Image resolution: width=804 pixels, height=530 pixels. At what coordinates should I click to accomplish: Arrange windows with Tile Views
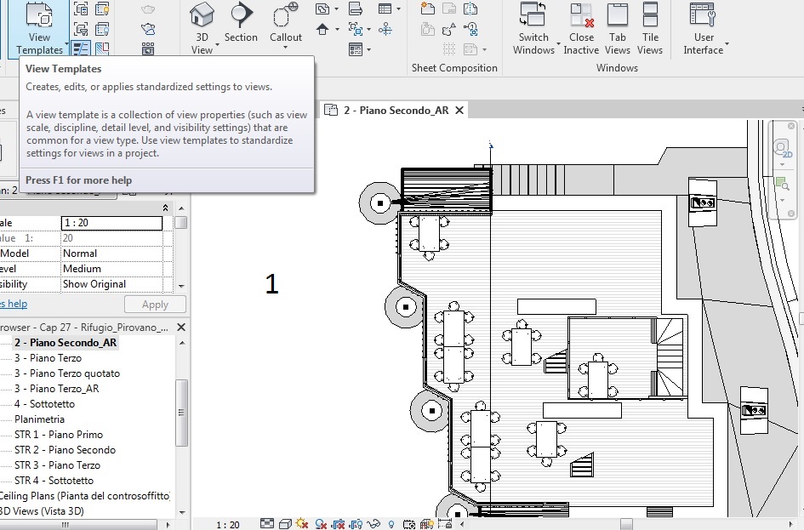pyautogui.click(x=650, y=15)
